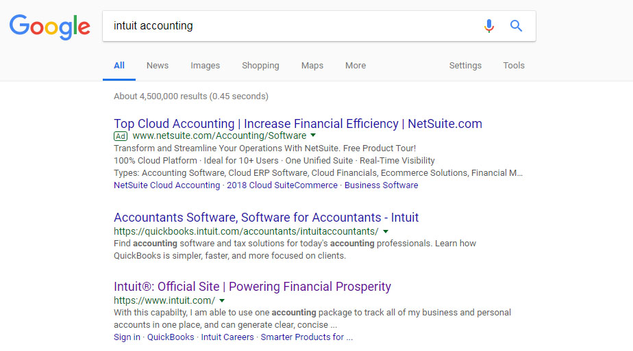Click the blue magnifier search icon
The height and width of the screenshot is (351, 633).
click(x=517, y=26)
